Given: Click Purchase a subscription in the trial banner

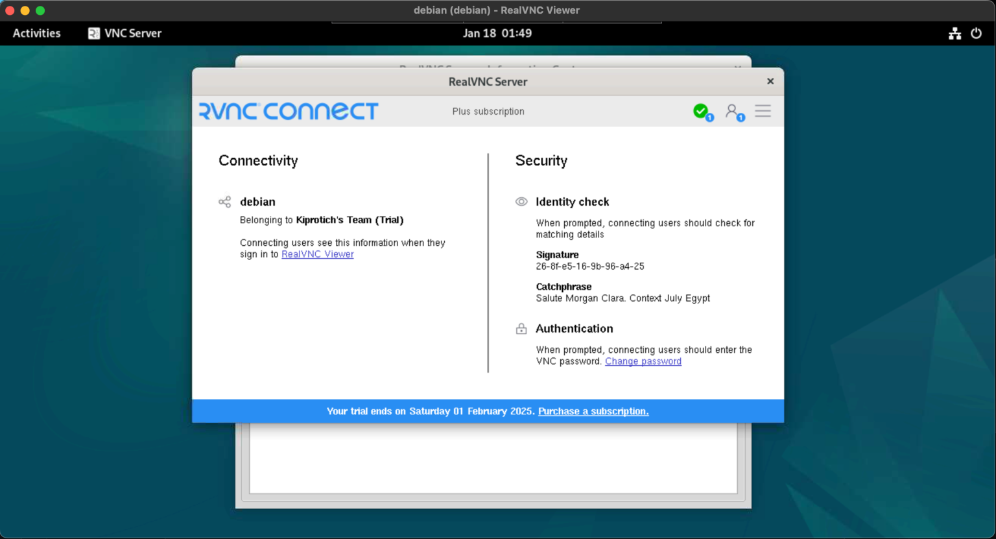Looking at the screenshot, I should click(x=593, y=411).
